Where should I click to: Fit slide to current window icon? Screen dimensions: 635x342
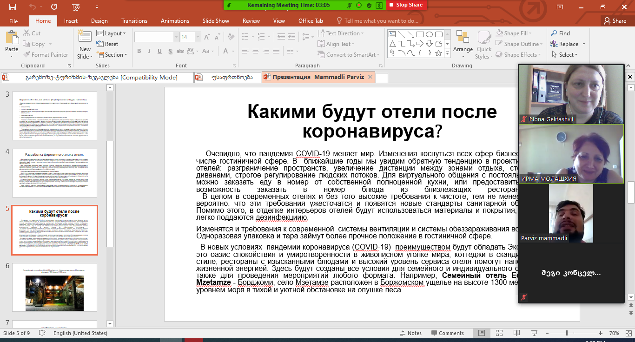pyautogui.click(x=629, y=333)
